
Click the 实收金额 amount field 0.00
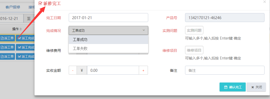pos(113,70)
